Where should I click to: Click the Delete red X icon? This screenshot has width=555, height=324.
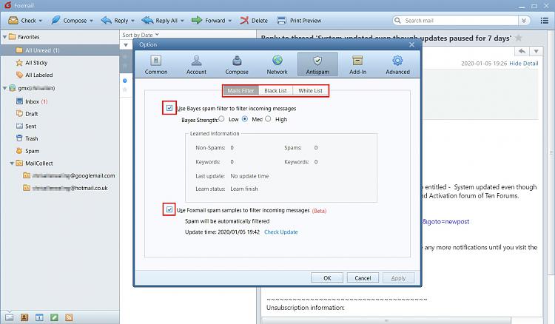pyautogui.click(x=244, y=21)
